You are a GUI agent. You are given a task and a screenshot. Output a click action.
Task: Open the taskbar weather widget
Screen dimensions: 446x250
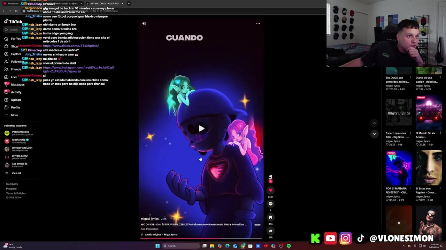click(13, 246)
